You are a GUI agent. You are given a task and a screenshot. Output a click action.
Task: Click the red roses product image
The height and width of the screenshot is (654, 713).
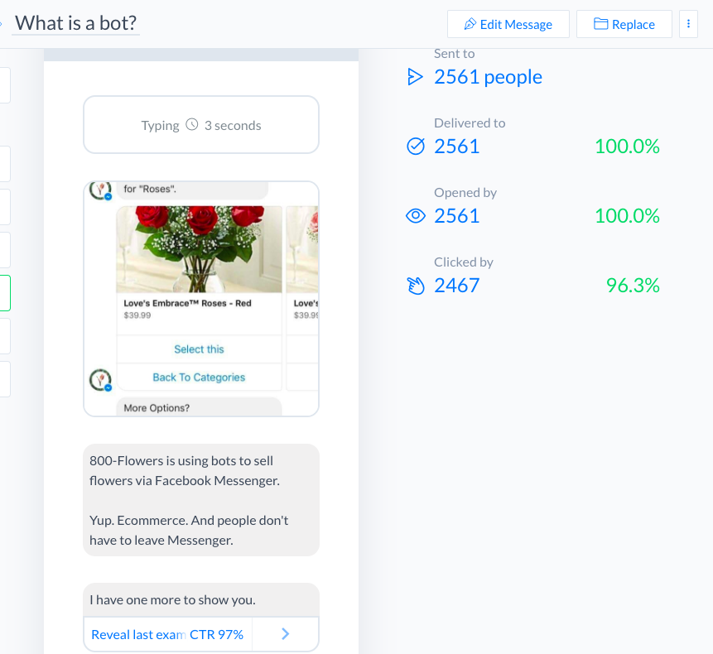[x=200, y=248]
